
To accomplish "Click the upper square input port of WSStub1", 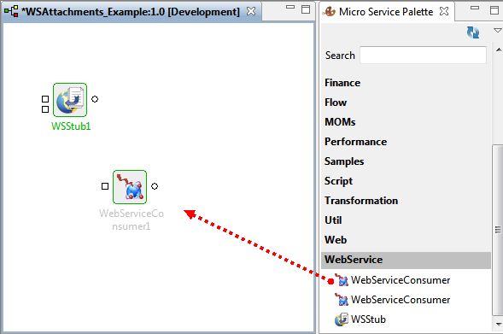I will point(45,99).
